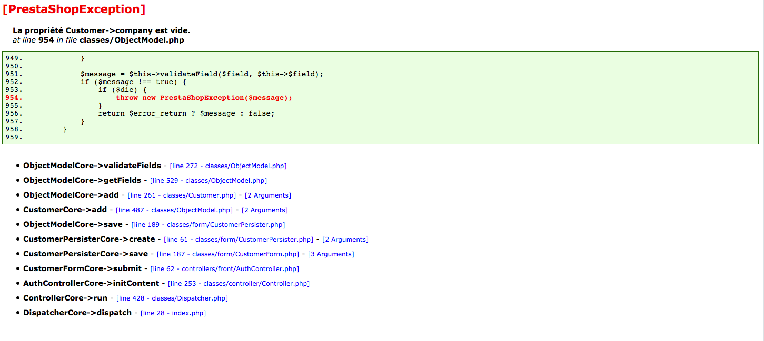Open the line 187 CustomerForm.php link
The width and height of the screenshot is (764, 341).
click(x=228, y=254)
